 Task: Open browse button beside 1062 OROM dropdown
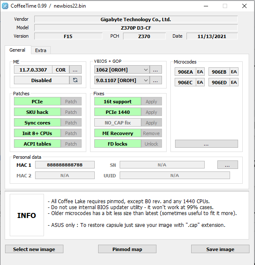tap(156, 70)
